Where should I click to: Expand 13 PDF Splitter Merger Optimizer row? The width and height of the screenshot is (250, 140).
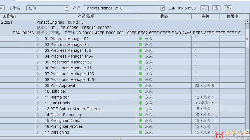pos(38,109)
